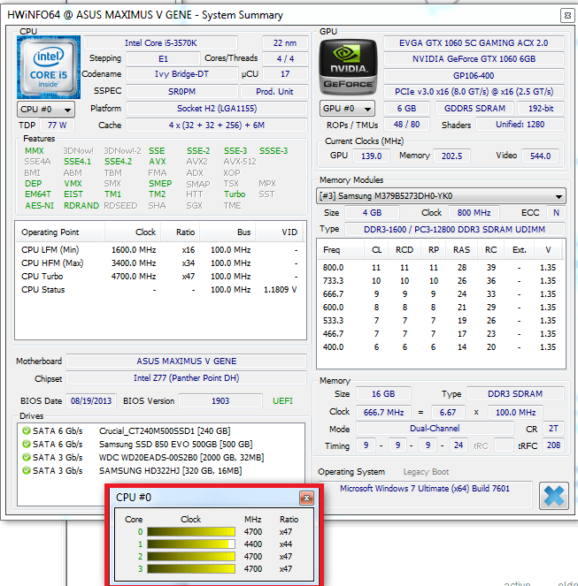The height and width of the screenshot is (586, 578).
Task: Select the CPU Turbo row
Action: pos(160,277)
